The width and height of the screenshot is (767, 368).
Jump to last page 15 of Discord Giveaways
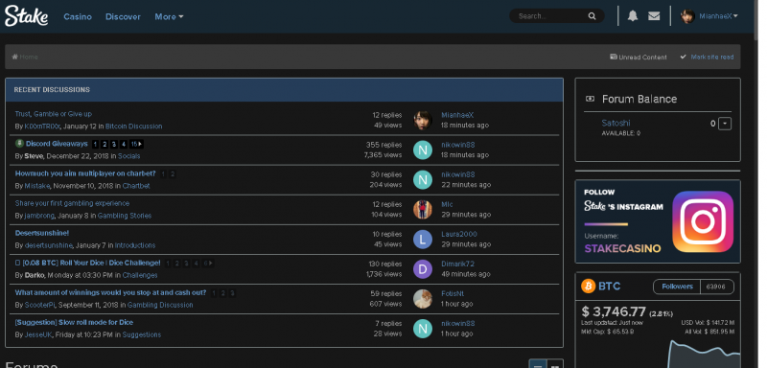(x=136, y=144)
